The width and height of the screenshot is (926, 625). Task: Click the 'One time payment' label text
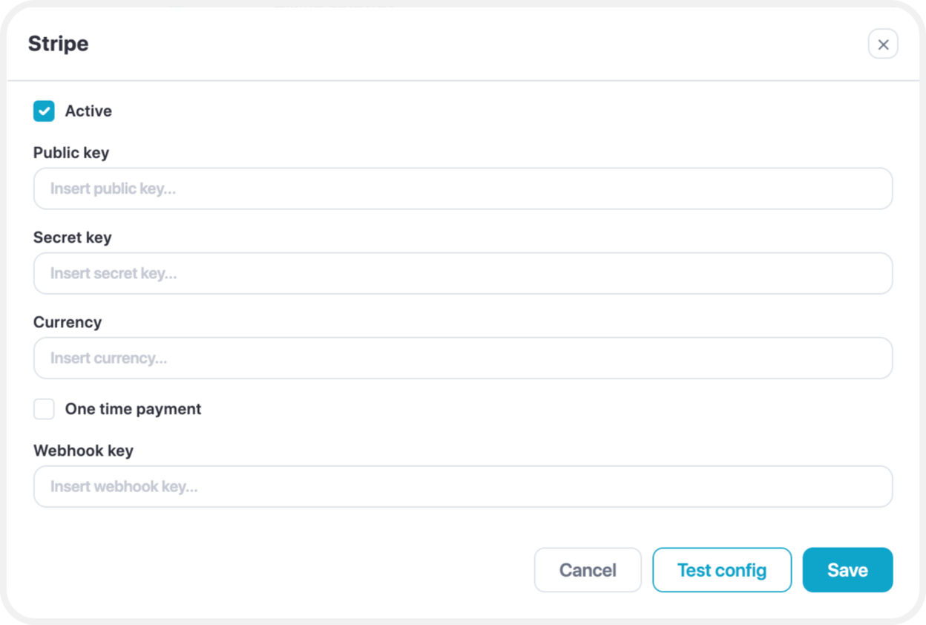(133, 409)
